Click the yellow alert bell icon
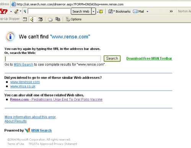Image resolution: width=191 pixels, height=148 pixels. point(101,11)
